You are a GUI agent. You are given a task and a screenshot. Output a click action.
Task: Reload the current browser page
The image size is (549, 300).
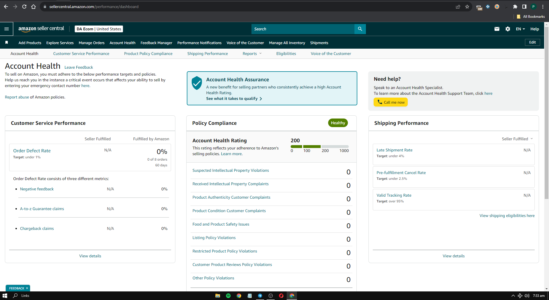tap(24, 7)
